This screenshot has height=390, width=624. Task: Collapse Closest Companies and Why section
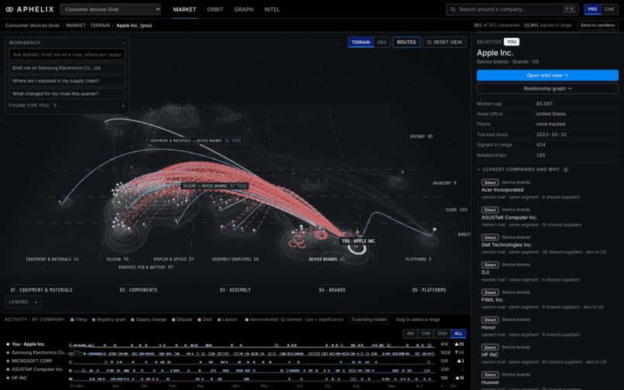pos(478,169)
